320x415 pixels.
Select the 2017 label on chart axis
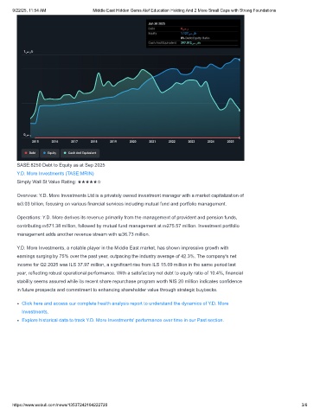[x=74, y=142]
